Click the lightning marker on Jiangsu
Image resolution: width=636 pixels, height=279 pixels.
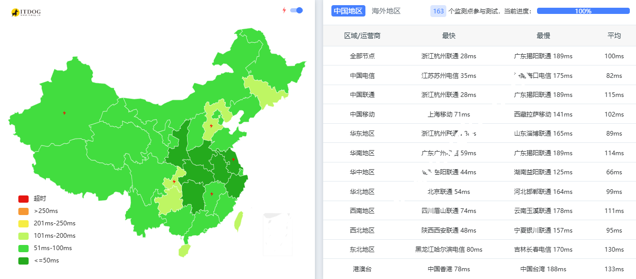click(233, 159)
